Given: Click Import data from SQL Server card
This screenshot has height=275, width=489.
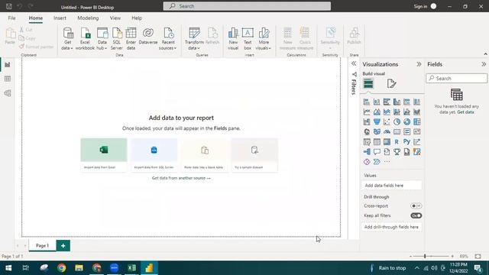Looking at the screenshot, I should tap(154, 155).
